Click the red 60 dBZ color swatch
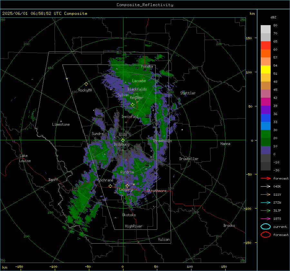290x271 pixels. pyautogui.click(x=266, y=45)
